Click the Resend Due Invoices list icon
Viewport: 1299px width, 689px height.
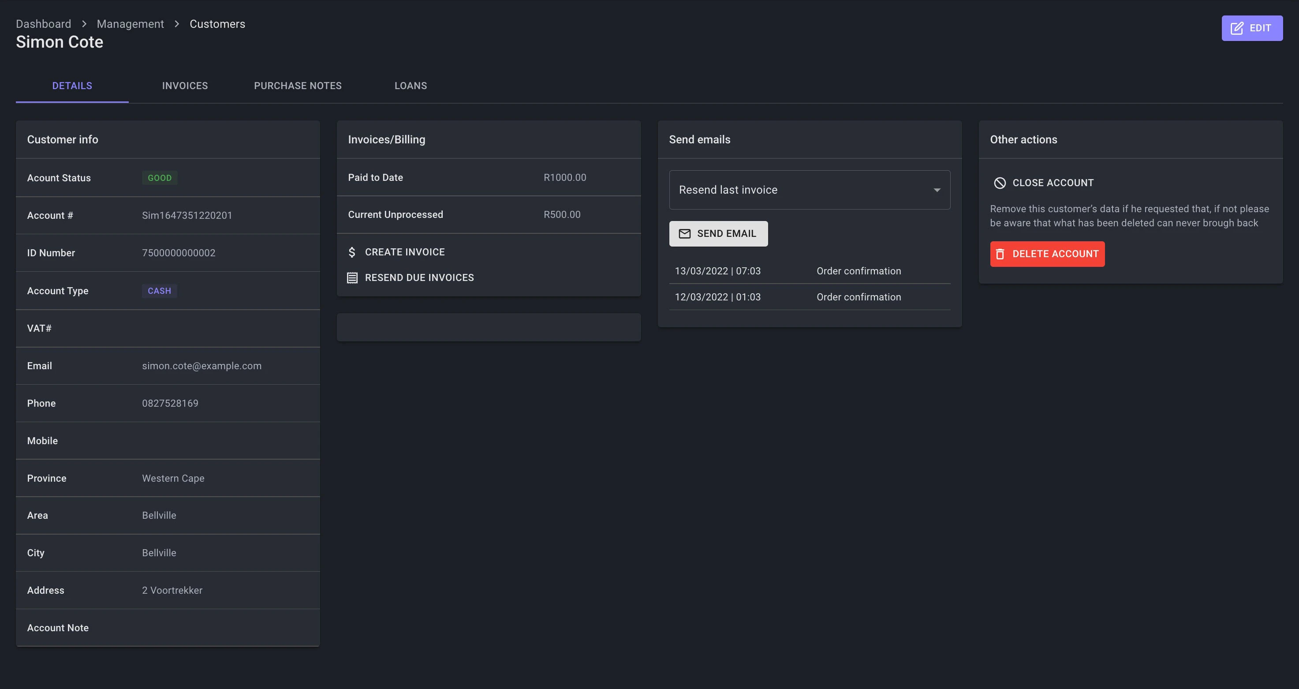pyautogui.click(x=352, y=278)
